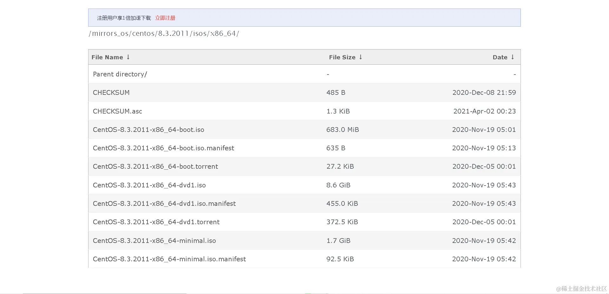This screenshot has width=609, height=294.
Task: Click the 635 B size value
Action: [x=336, y=148]
